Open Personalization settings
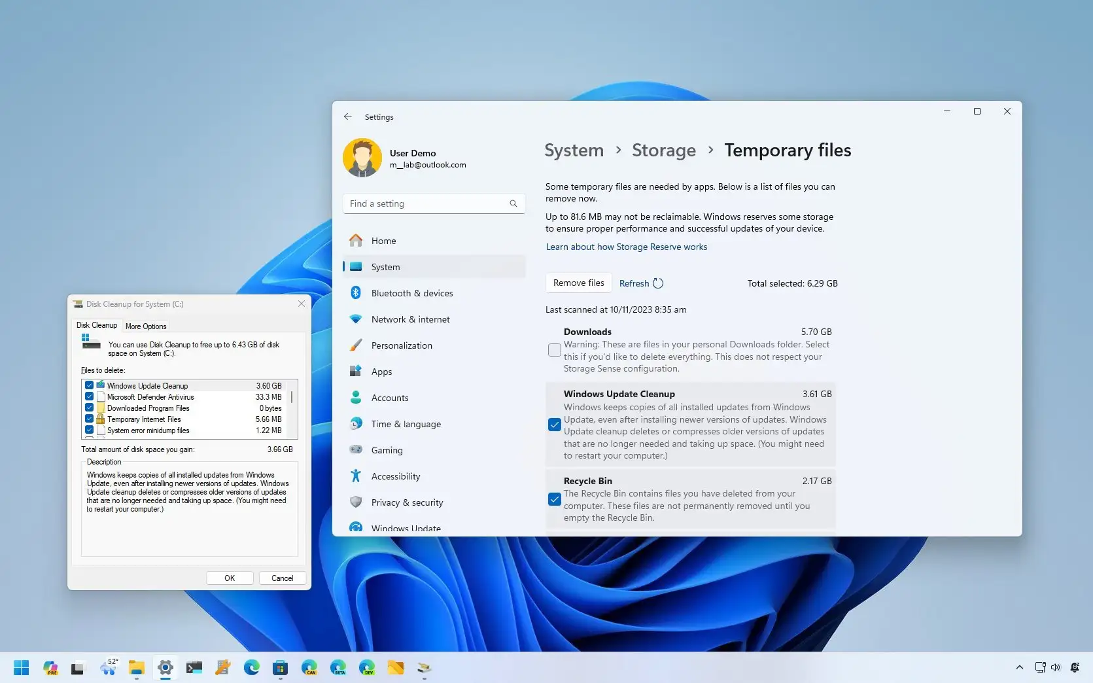The image size is (1093, 683). (x=434, y=345)
